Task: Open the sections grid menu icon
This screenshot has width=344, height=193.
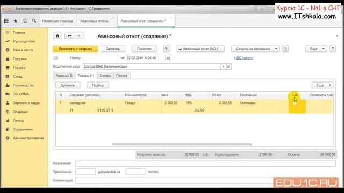Action: click(6, 21)
